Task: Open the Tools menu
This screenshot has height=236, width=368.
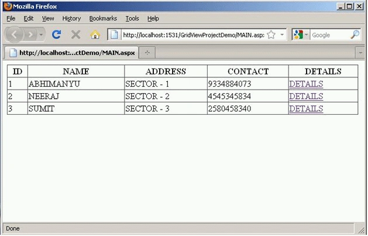Action: coord(132,18)
